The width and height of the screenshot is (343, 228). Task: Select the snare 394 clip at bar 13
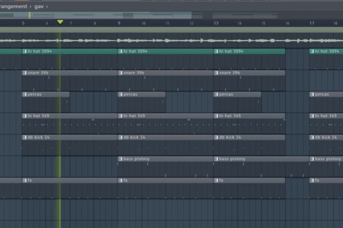point(249,73)
